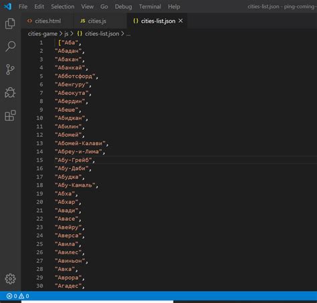
Task: Expand the breadcrumb ellipsis symbol item
Action: point(128,34)
